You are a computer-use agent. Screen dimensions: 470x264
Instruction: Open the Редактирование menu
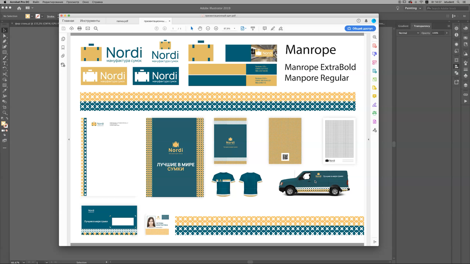pos(53,2)
